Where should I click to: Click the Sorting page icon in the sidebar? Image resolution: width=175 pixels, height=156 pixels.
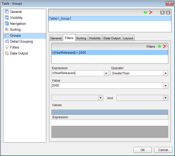tap(7, 29)
